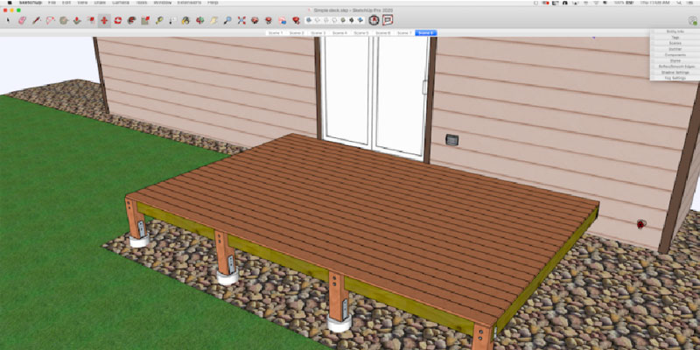Image resolution: width=700 pixels, height=350 pixels.
Task: Click the Zoom magnifier tool
Action: (x=227, y=20)
